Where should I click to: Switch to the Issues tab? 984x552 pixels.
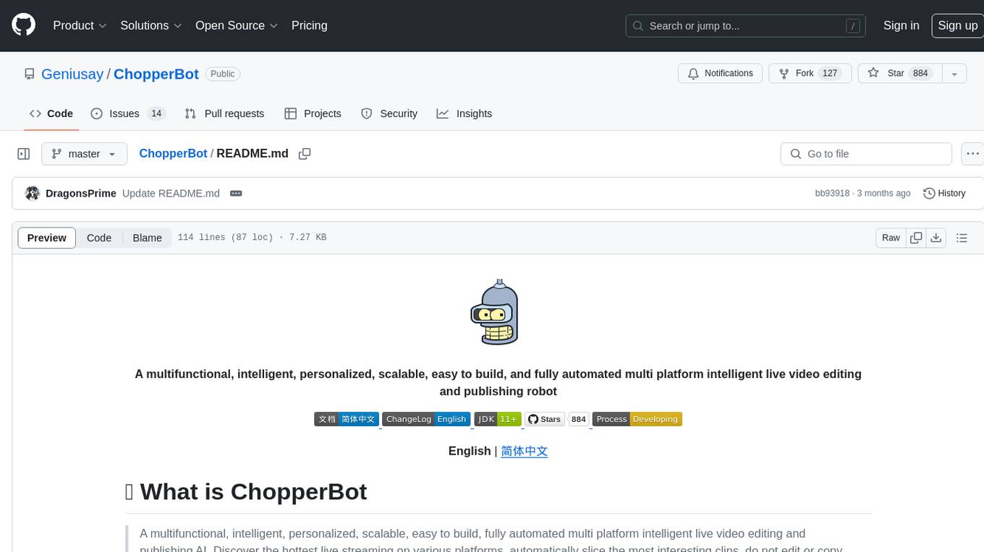tap(128, 113)
